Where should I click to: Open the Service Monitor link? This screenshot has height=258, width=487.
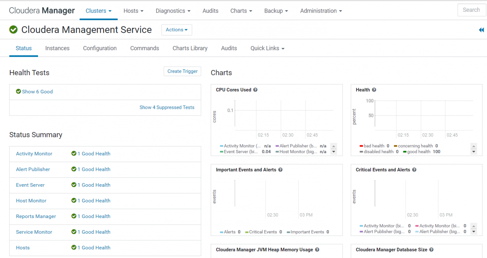[34, 232]
